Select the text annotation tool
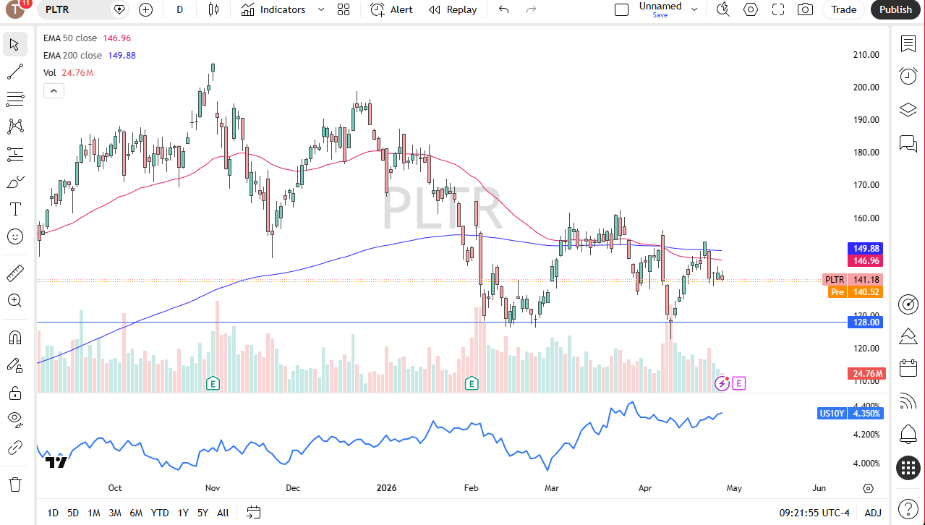The width and height of the screenshot is (925, 525). tap(15, 209)
